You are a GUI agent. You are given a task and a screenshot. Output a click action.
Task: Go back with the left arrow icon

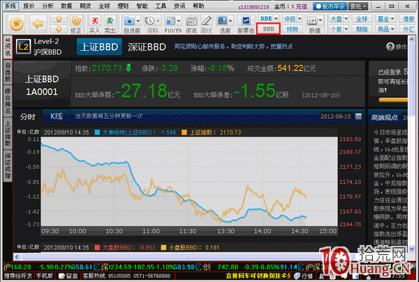click(x=38, y=24)
